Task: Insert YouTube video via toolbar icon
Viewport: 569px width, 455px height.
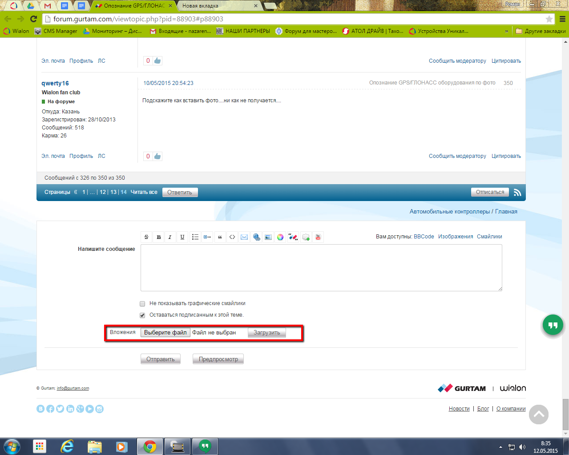Action: [318, 237]
